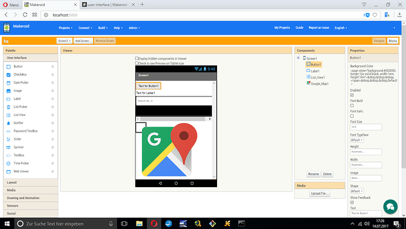
Task: Expand the Layout palette section
Action: coord(31,182)
